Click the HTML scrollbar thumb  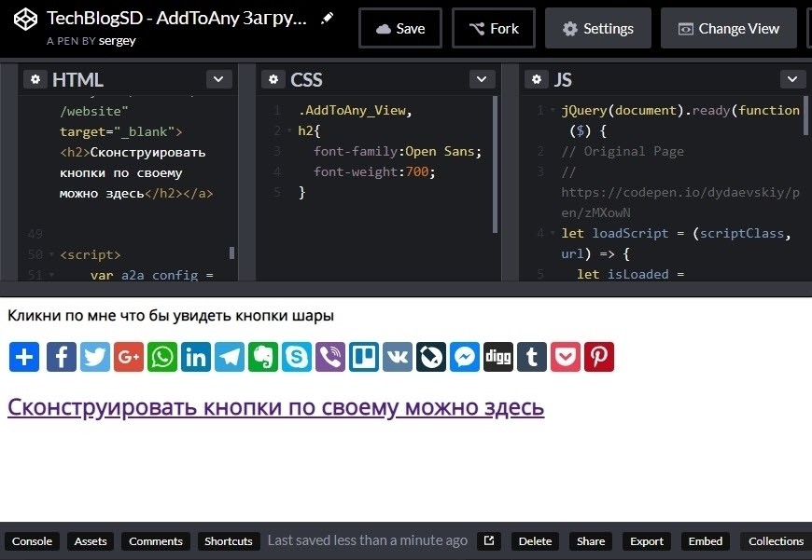tap(232, 253)
